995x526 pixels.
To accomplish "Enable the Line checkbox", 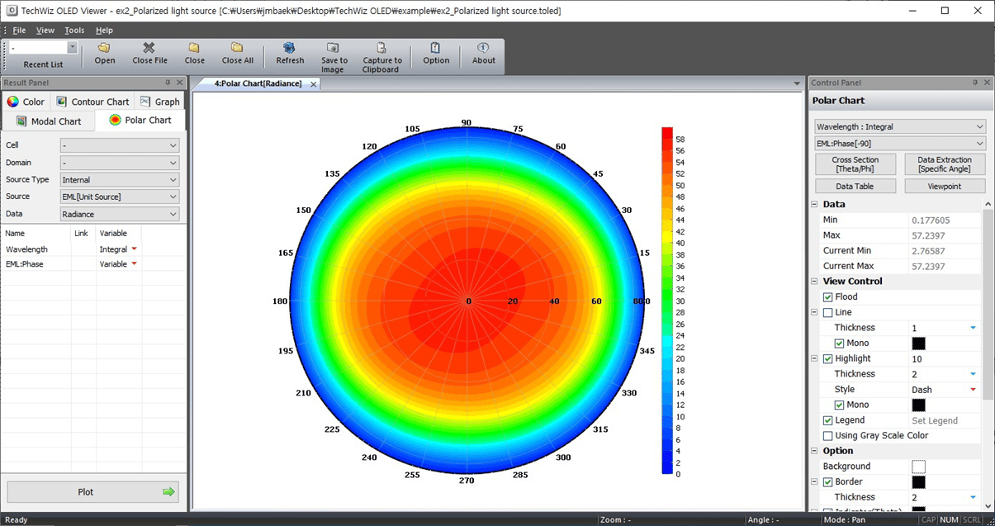I will tap(827, 313).
